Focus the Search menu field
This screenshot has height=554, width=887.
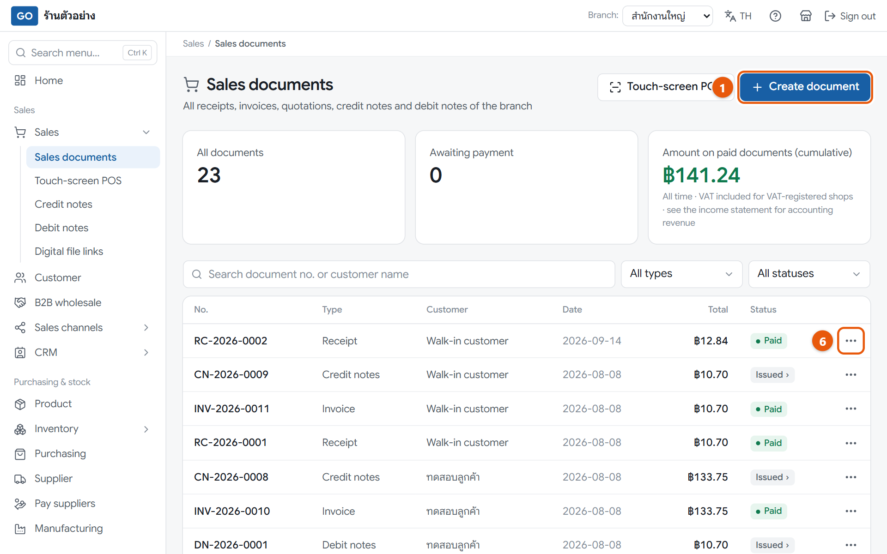[x=83, y=53]
